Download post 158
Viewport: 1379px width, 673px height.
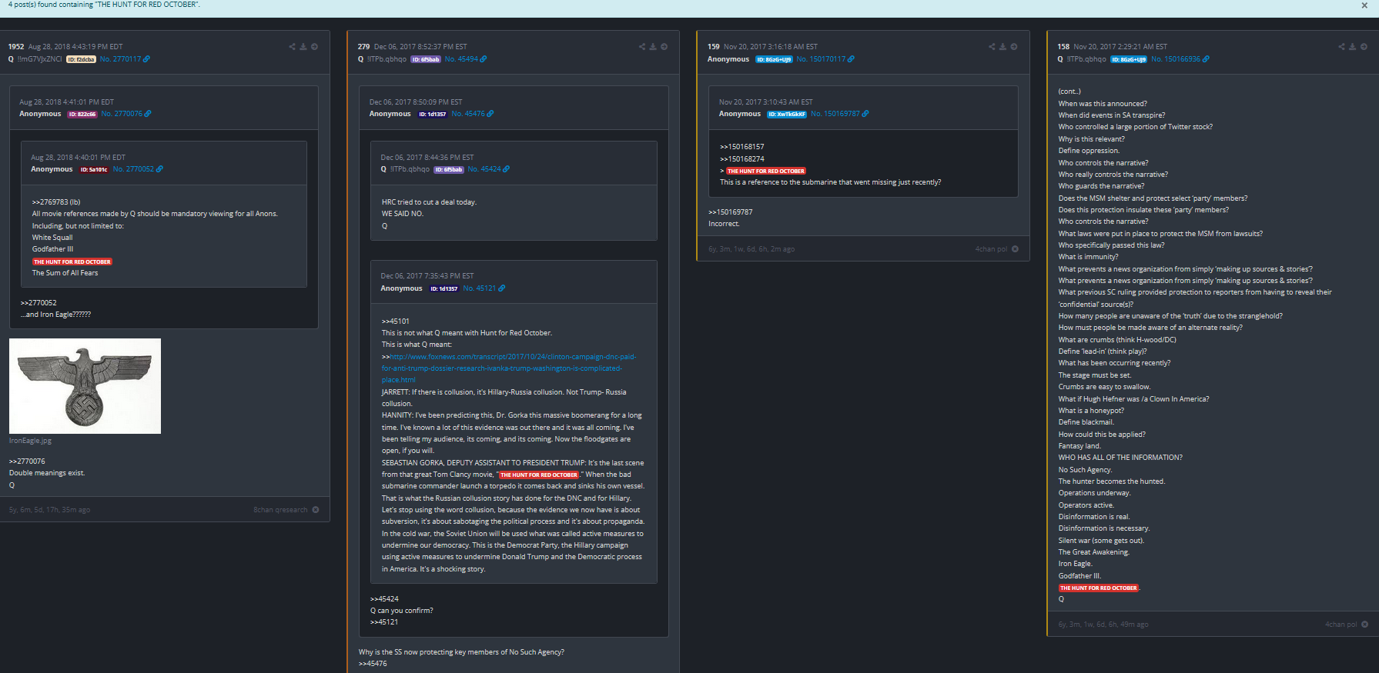tap(1352, 47)
